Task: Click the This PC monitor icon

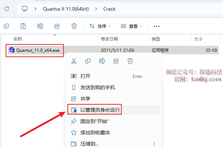Action: pos(25,9)
